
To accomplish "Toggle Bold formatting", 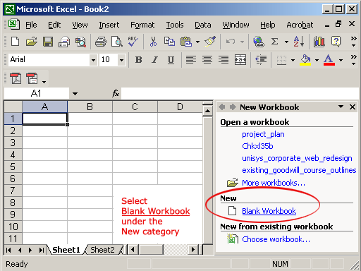I will [x=138, y=60].
